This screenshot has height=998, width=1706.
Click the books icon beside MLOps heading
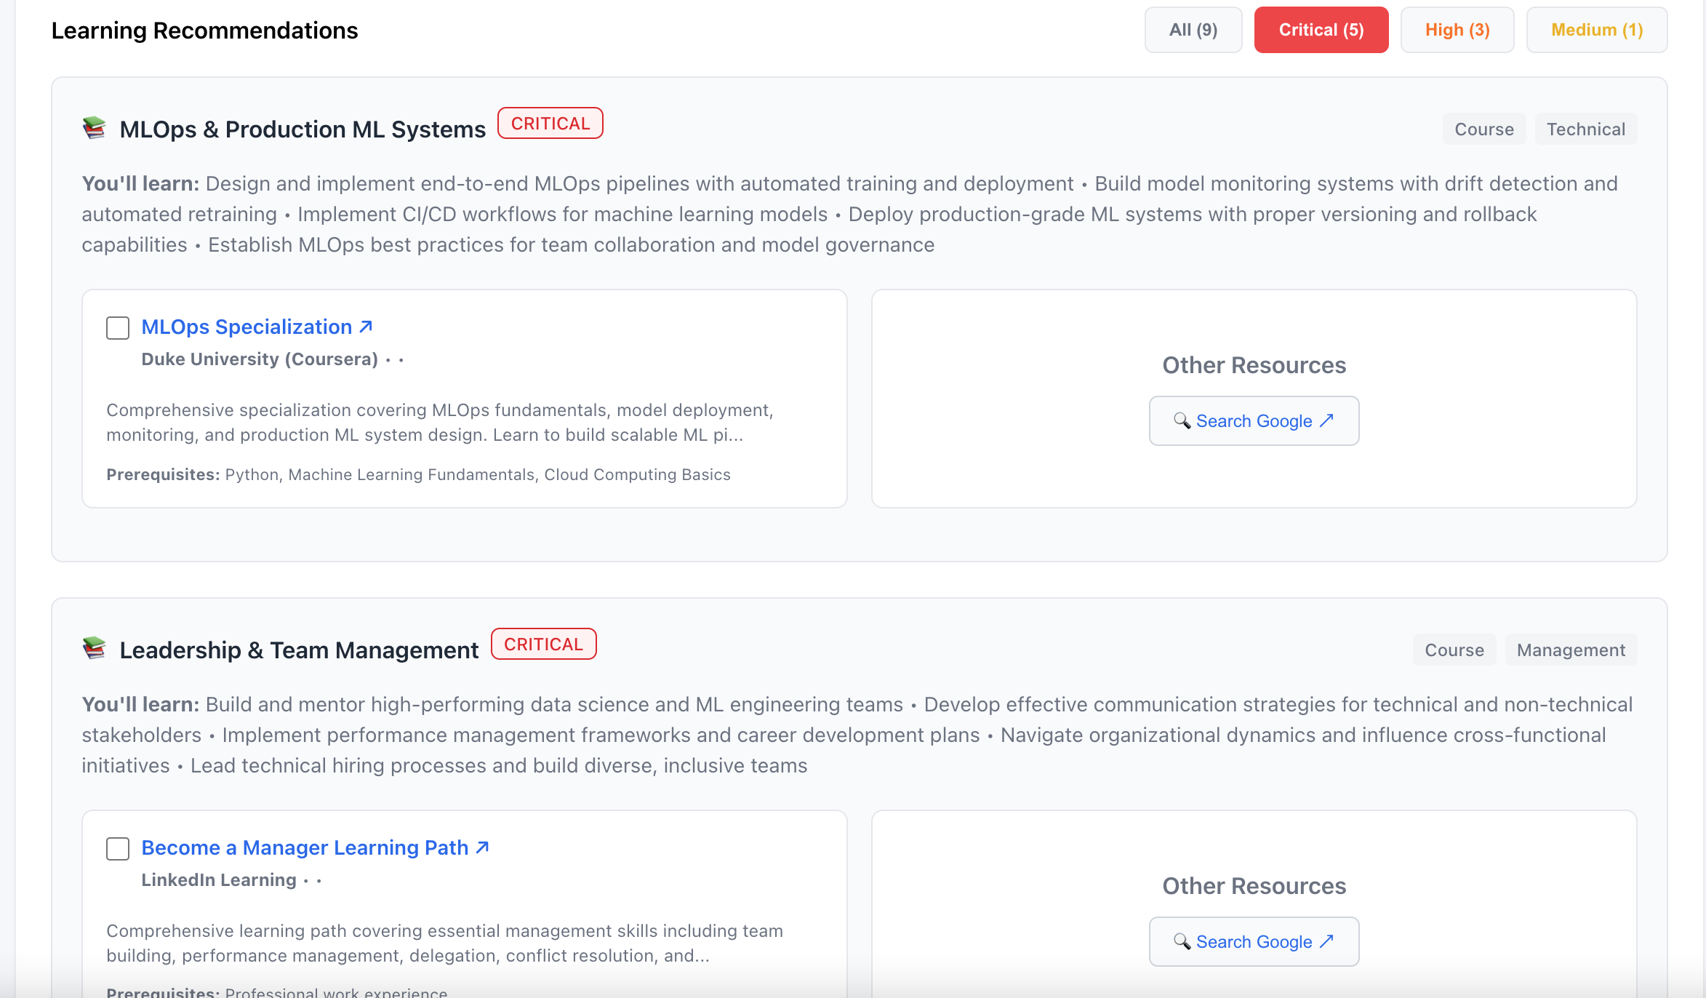(x=95, y=128)
